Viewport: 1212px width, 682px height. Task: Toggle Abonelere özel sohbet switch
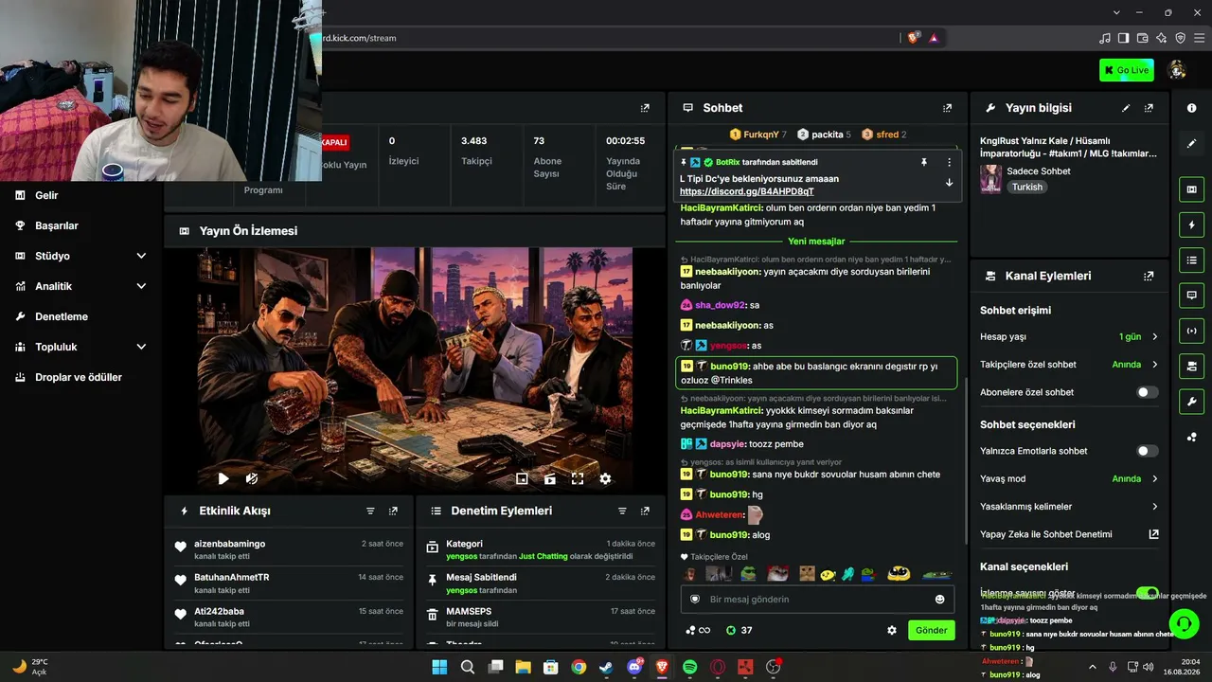coord(1147,392)
